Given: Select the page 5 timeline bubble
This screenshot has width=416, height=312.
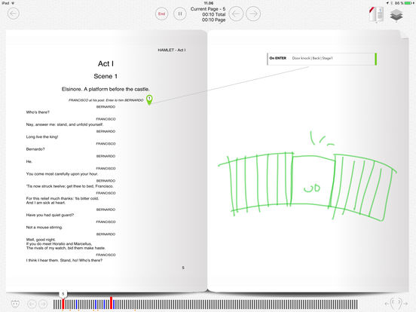Looking at the screenshot, I should [x=63, y=294].
